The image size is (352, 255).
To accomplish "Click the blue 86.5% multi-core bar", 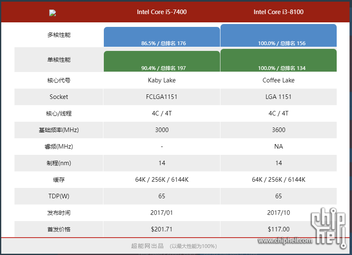I will pos(162,37).
